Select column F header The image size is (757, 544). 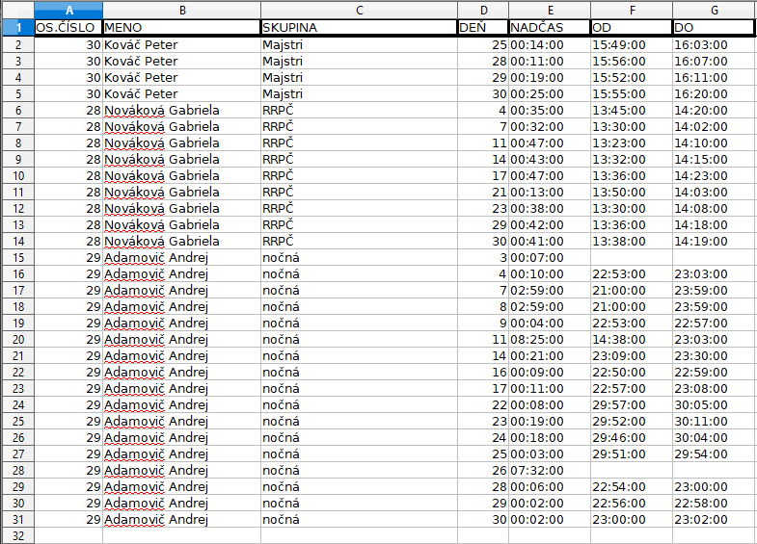point(632,11)
